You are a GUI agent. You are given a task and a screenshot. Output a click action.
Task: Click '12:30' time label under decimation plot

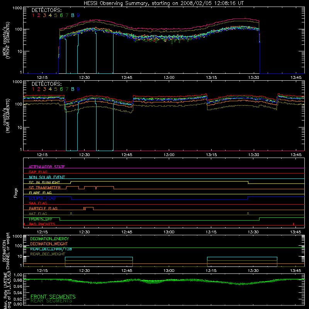(x=84, y=271)
